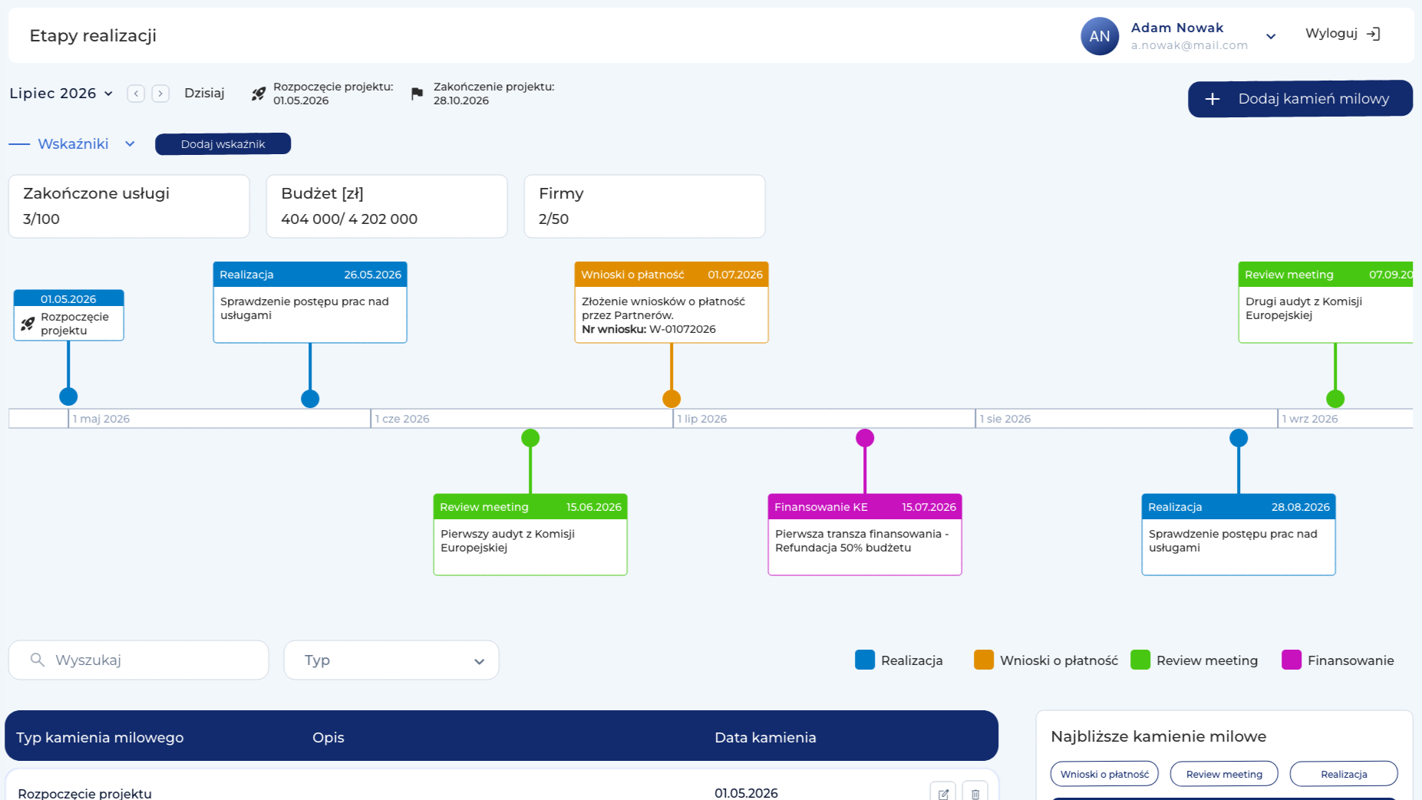Select the Rozpoczęcie projektu 01.05.2026 milestone card

click(x=68, y=315)
